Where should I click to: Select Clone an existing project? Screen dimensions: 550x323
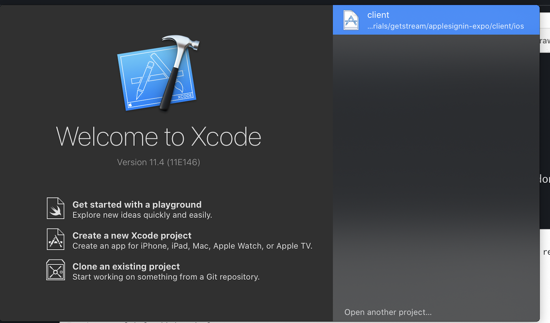coord(126,267)
